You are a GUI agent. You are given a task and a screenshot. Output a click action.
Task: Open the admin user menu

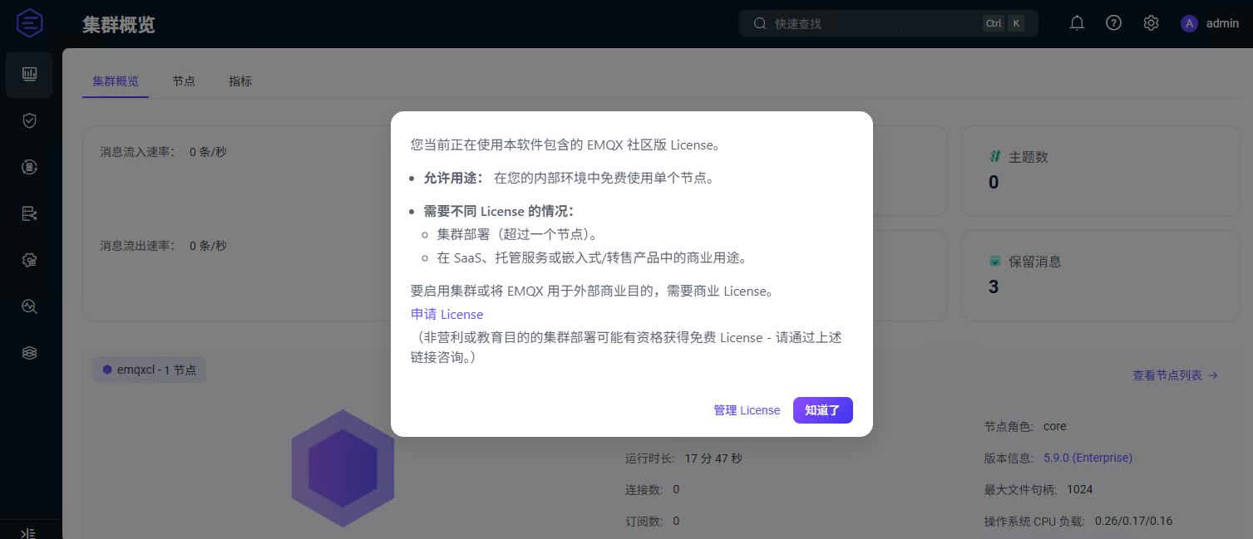coord(1210,23)
